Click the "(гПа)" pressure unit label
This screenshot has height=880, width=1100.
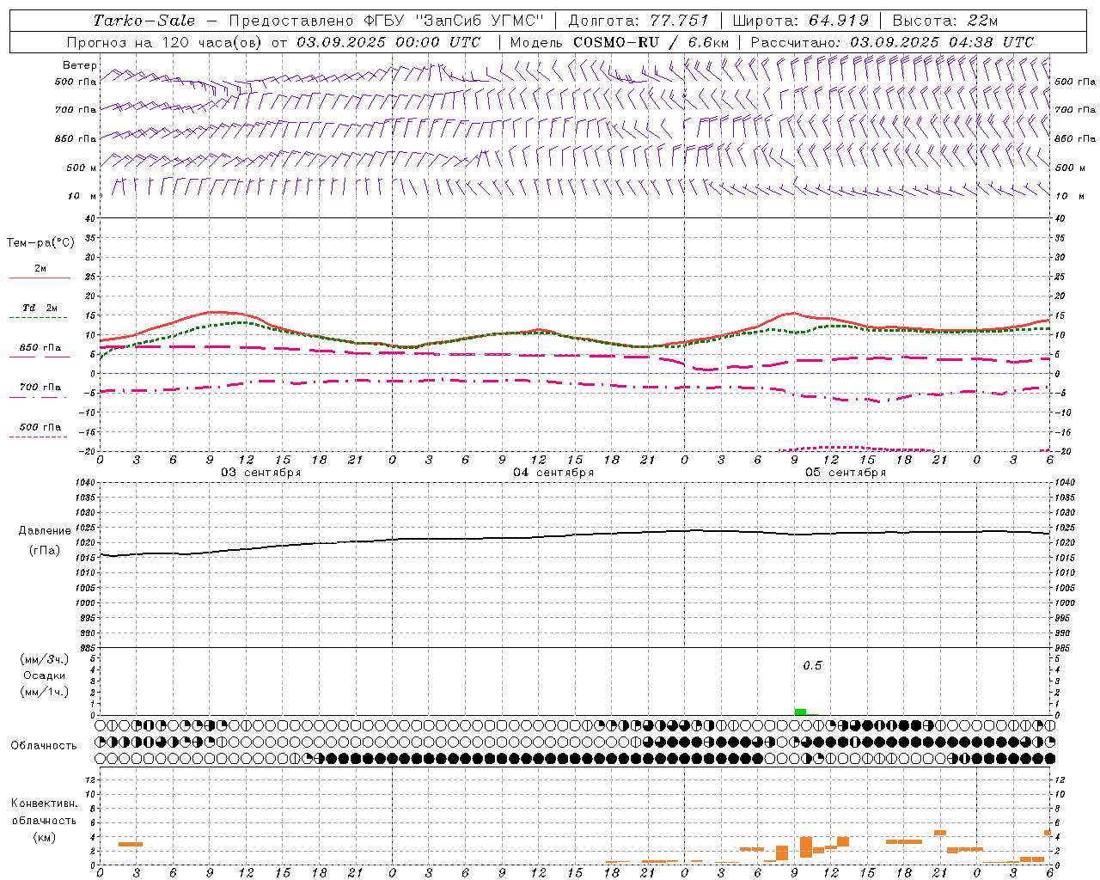pyautogui.click(x=45, y=550)
